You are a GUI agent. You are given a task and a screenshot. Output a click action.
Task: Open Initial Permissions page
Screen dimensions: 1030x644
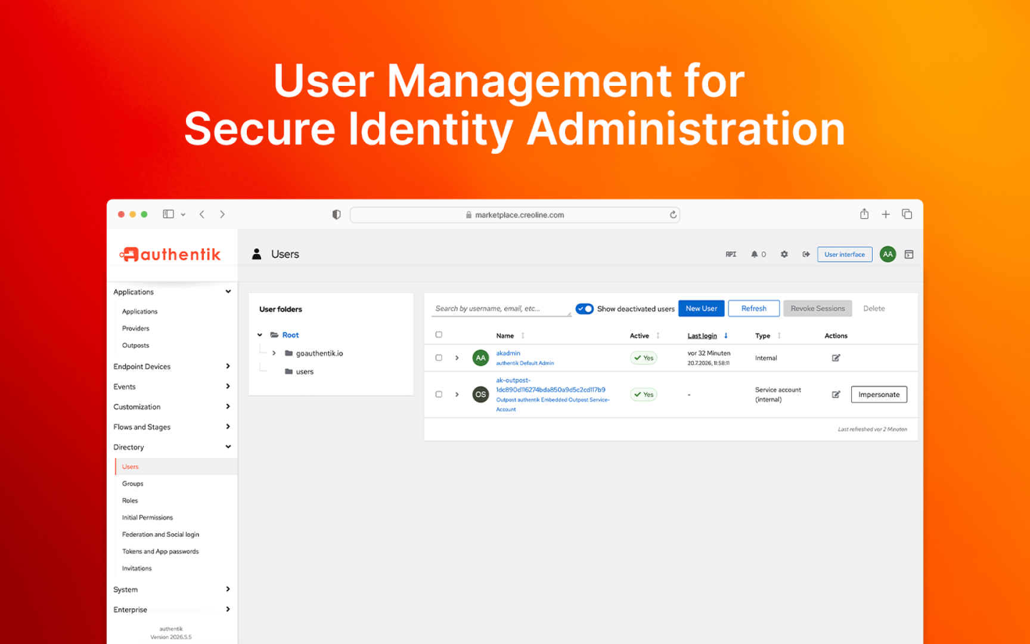pyautogui.click(x=148, y=518)
